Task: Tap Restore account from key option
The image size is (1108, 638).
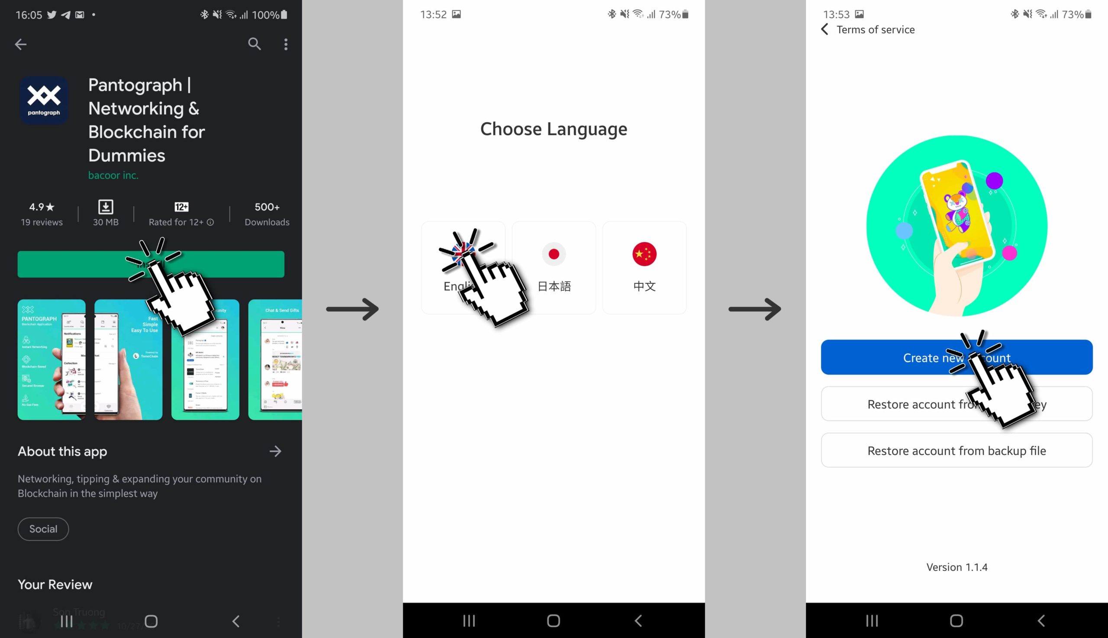Action: tap(957, 404)
